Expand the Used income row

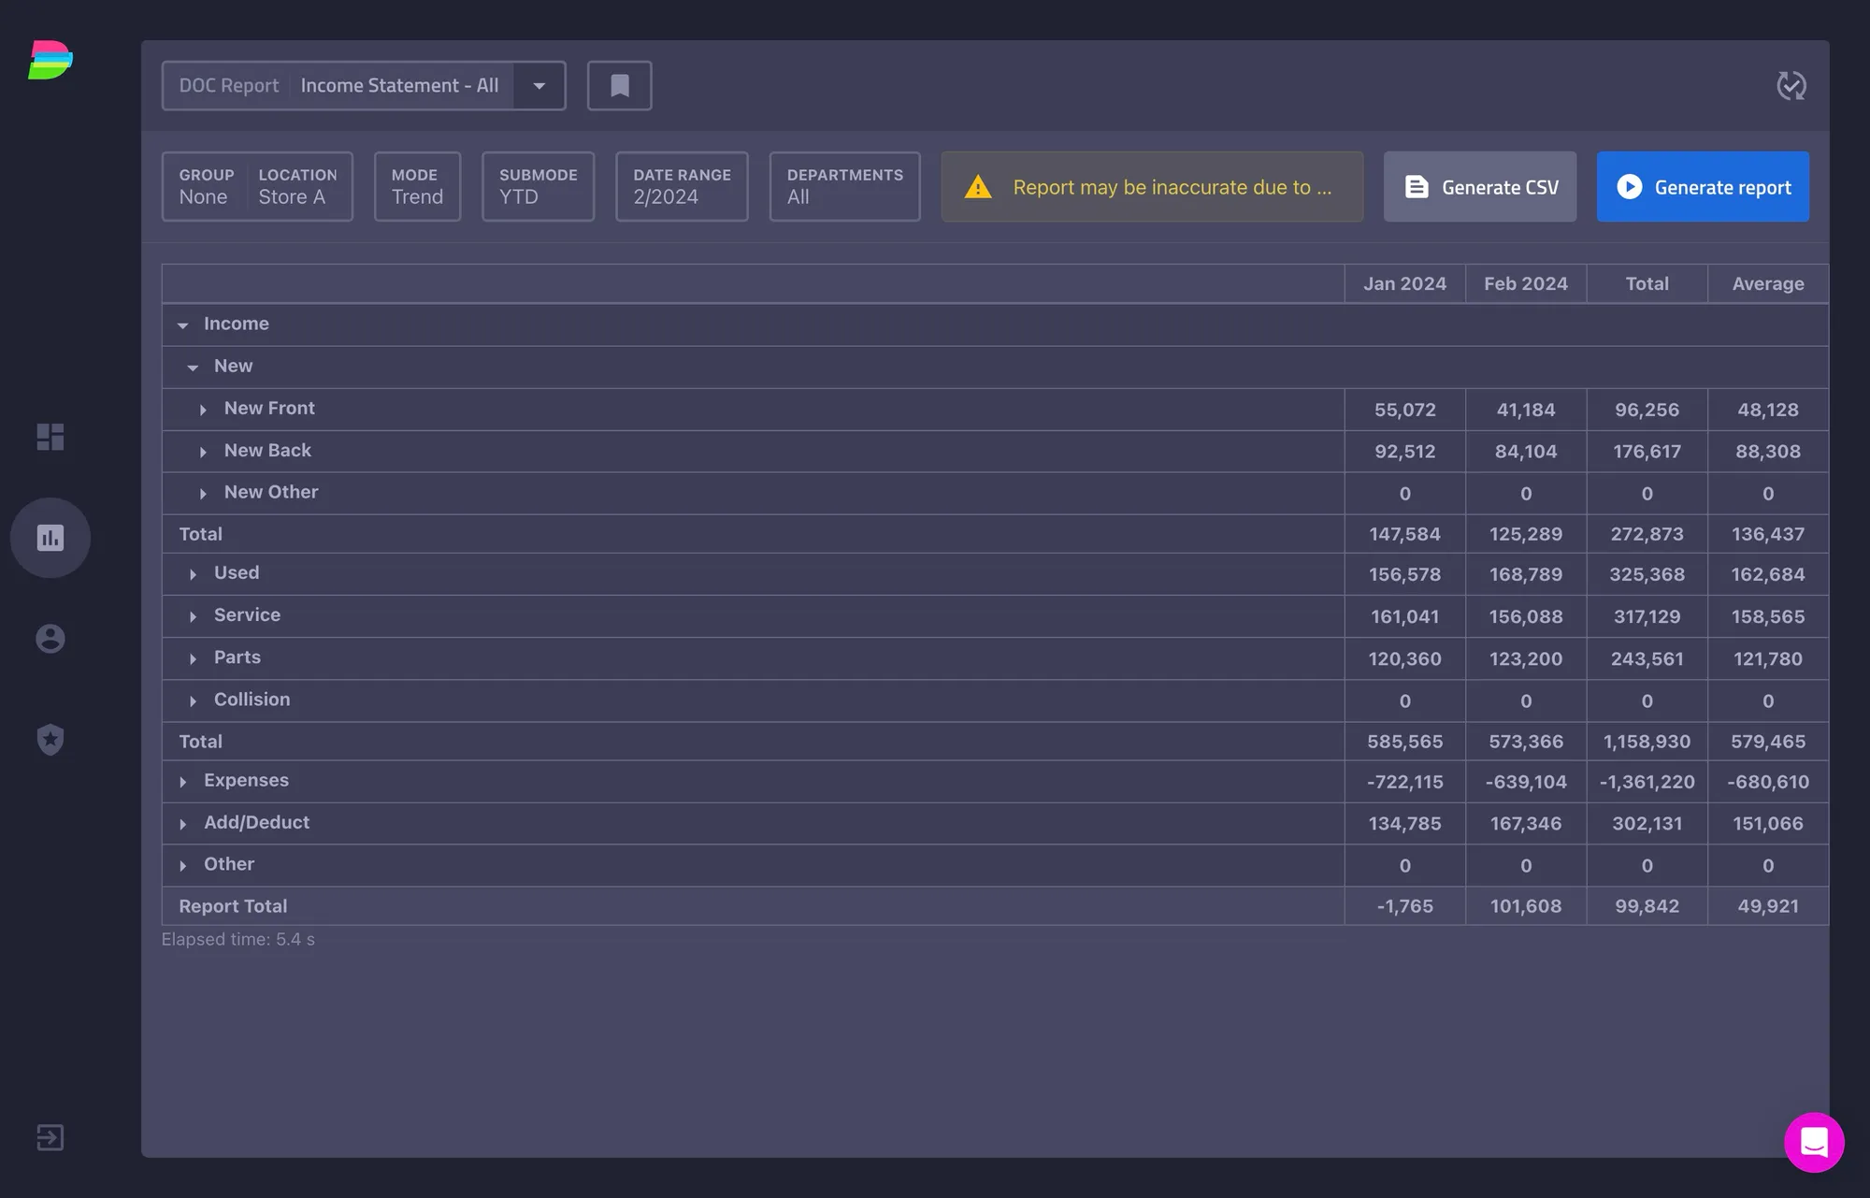point(193,574)
